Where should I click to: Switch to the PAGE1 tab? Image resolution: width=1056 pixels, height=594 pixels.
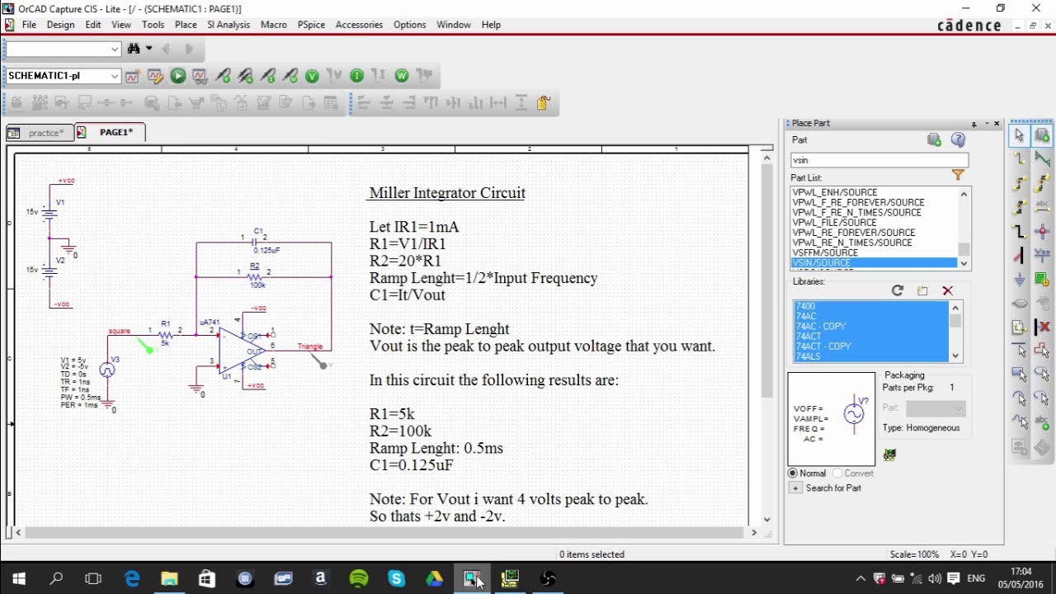coord(109,132)
